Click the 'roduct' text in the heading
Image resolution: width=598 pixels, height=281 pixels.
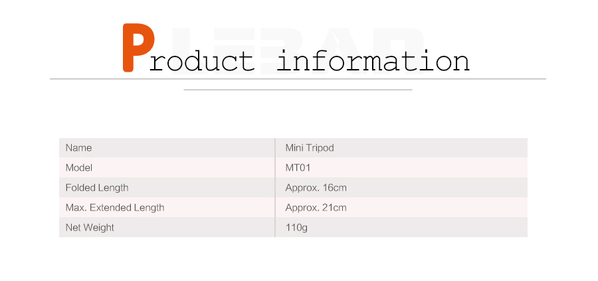click(x=203, y=61)
